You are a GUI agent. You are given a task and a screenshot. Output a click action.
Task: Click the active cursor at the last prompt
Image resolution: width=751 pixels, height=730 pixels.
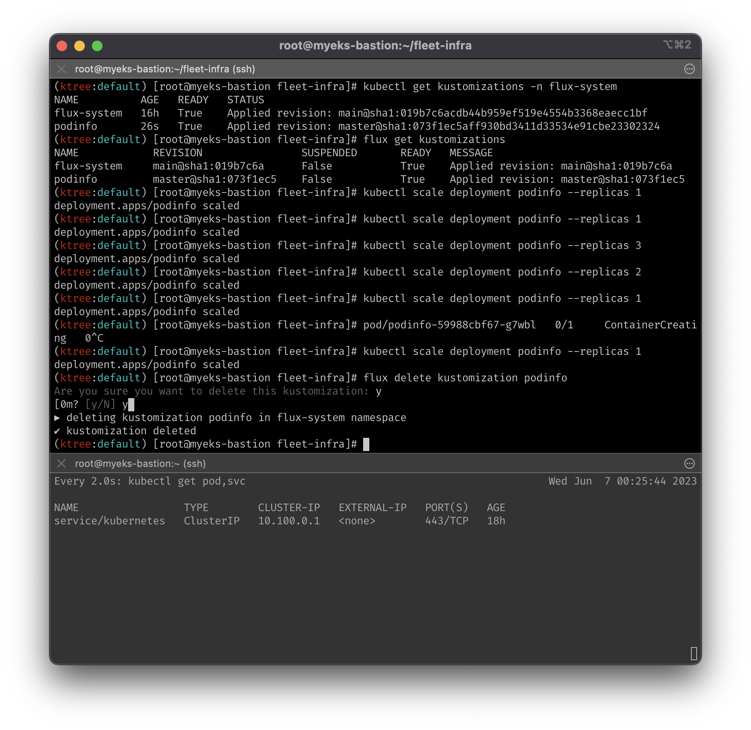[366, 444]
